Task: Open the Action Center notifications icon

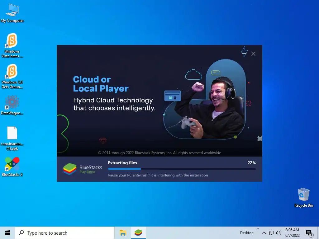Action: (x=309, y=233)
